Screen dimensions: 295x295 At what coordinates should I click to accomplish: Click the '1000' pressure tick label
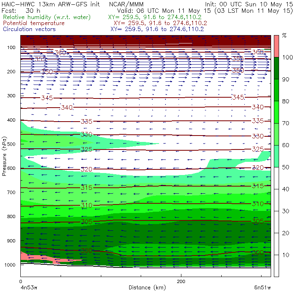pyautogui.click(x=10, y=265)
